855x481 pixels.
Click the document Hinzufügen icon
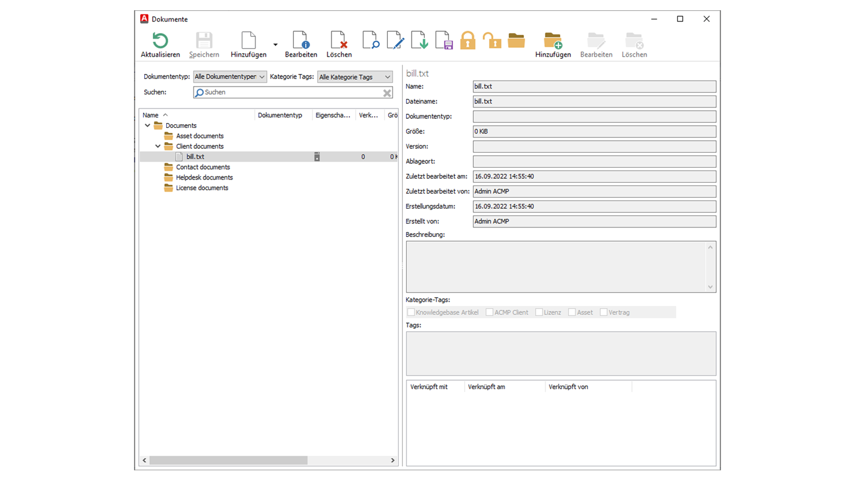click(x=248, y=41)
